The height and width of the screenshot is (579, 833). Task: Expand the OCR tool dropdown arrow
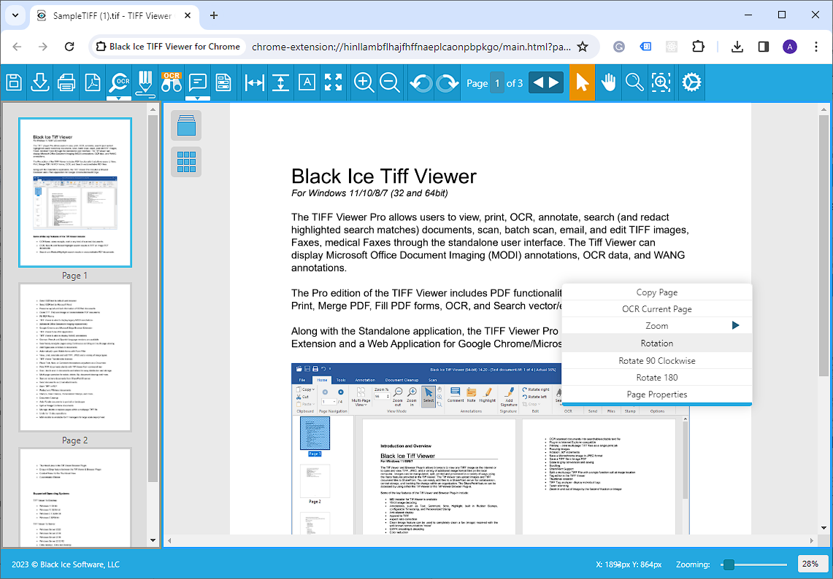119,98
